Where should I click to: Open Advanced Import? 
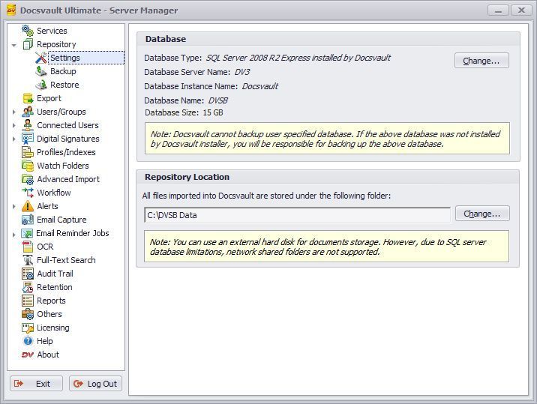(68, 179)
